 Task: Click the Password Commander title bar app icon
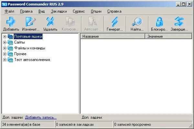(x=4, y=4)
